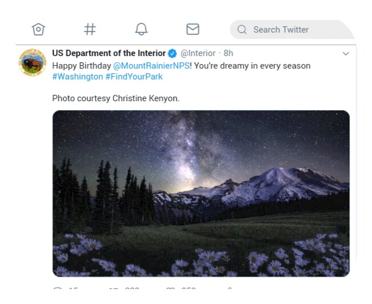This screenshot has height=304, width=372.
Task: Open the Messages envelope icon
Action: click(193, 29)
